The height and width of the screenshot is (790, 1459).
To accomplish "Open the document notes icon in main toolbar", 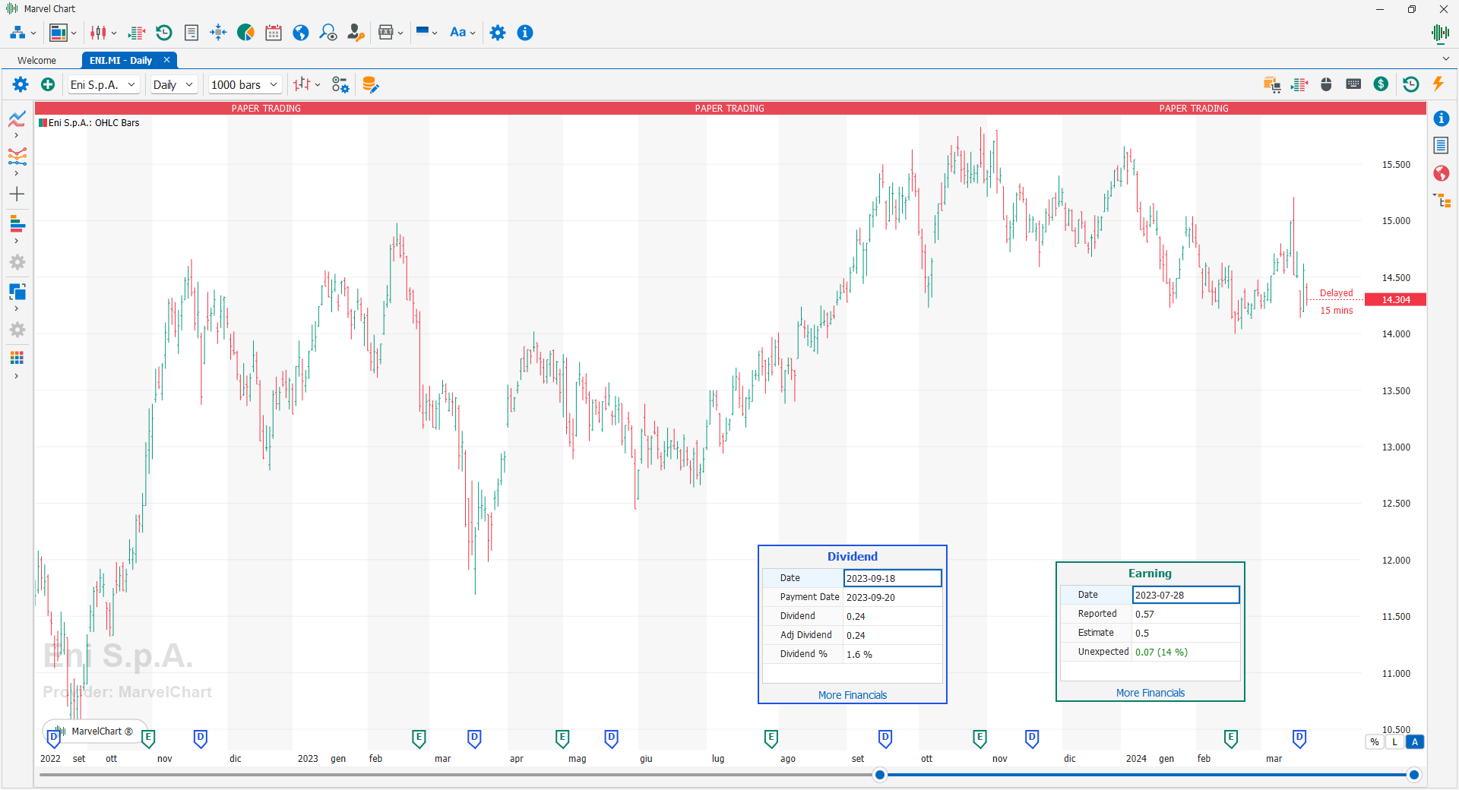I will [x=191, y=33].
